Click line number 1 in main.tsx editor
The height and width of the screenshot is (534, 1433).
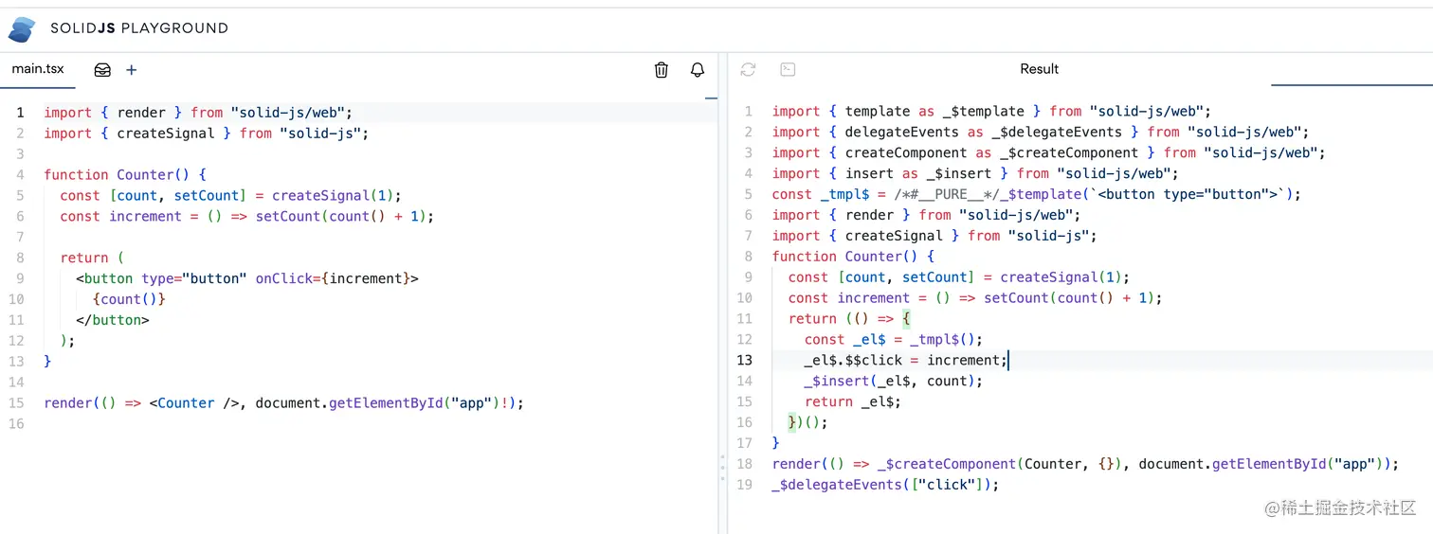(x=20, y=113)
